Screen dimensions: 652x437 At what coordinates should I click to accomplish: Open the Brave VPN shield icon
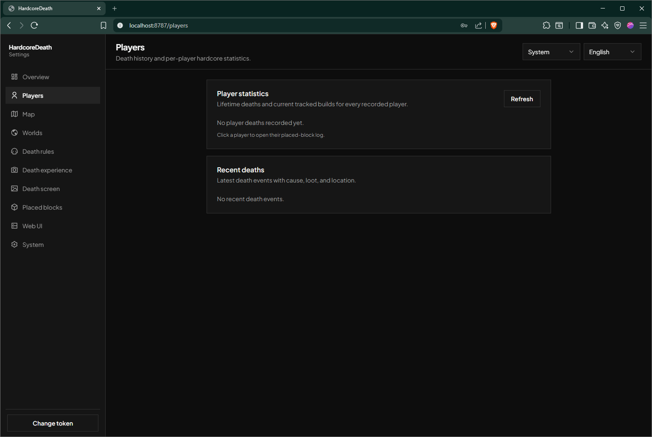[618, 25]
